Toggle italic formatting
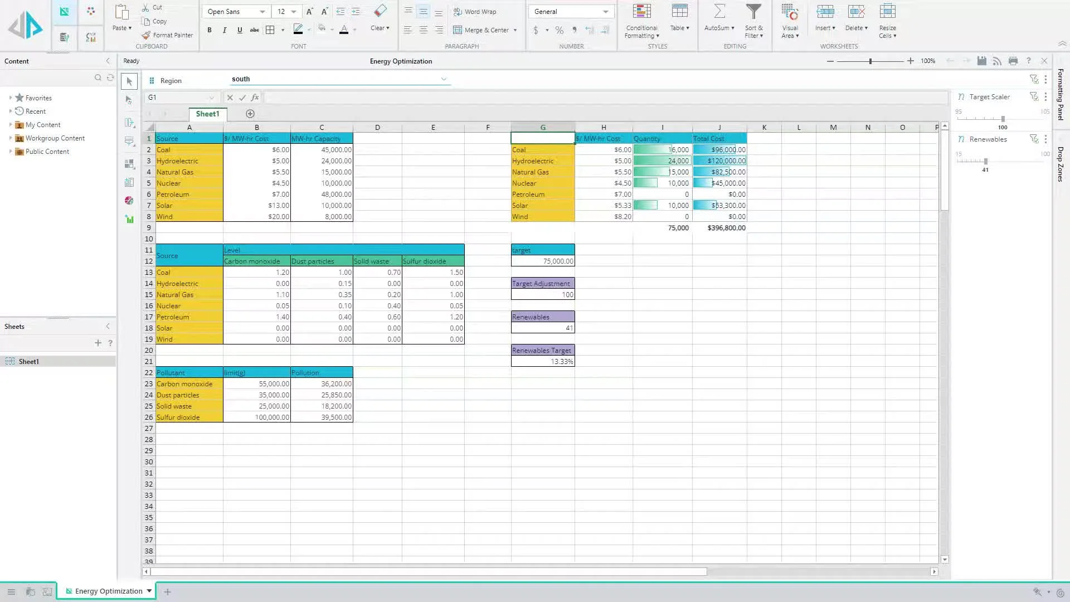Viewport: 1070px width, 602px height. pos(225,30)
